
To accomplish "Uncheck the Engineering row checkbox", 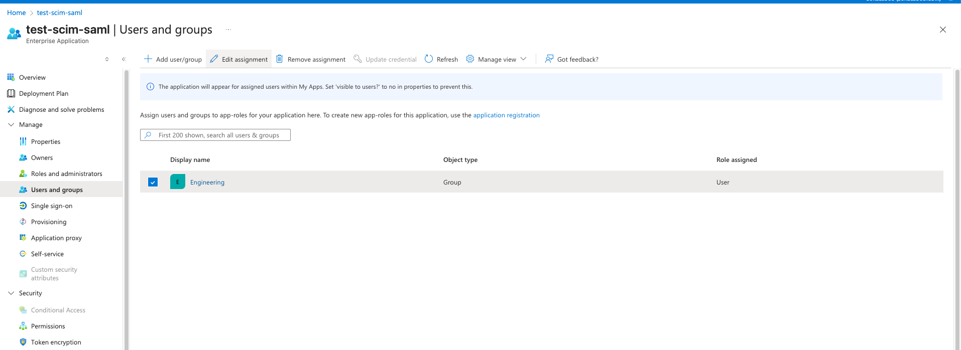I will [153, 182].
